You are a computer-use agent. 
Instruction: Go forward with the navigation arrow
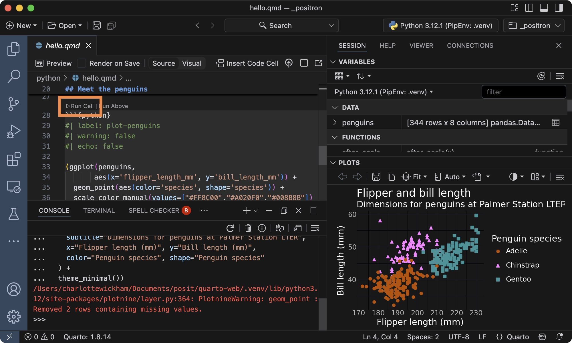[x=212, y=25]
